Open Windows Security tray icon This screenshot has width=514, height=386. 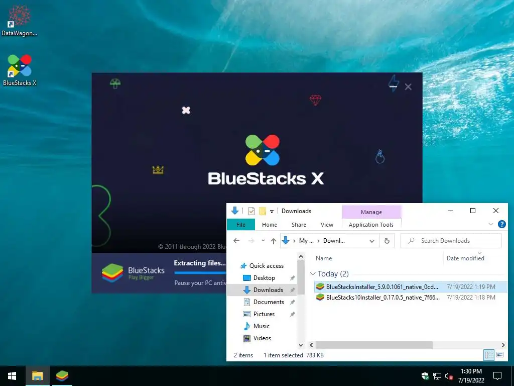point(425,376)
